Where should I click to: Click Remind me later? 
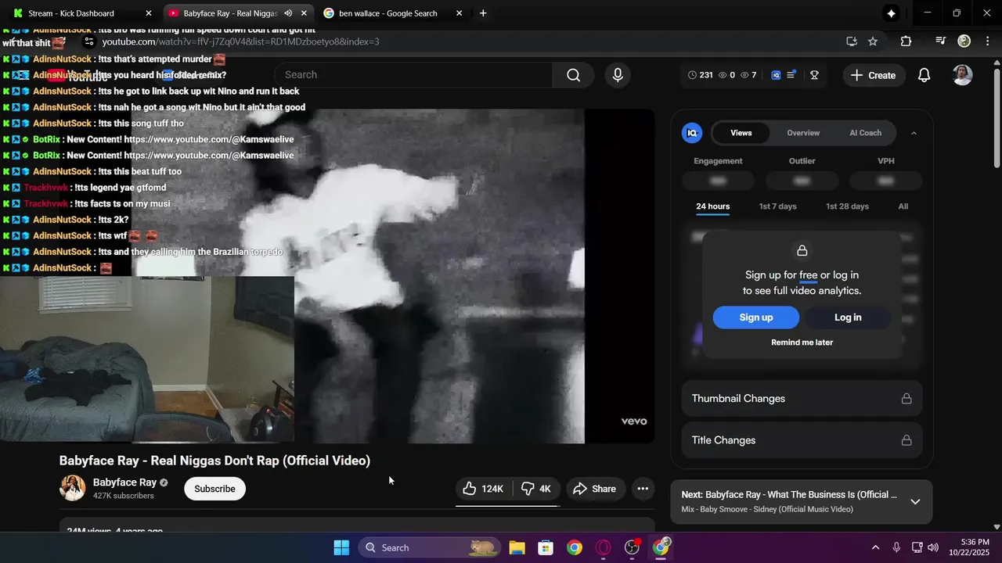tap(802, 342)
